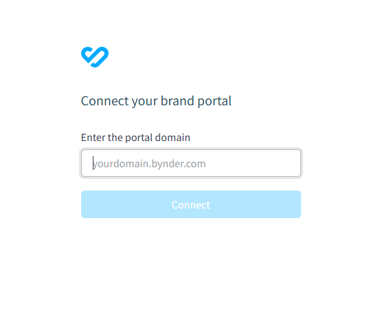
Task: Place cursor in the domain text box
Action: coord(191,163)
